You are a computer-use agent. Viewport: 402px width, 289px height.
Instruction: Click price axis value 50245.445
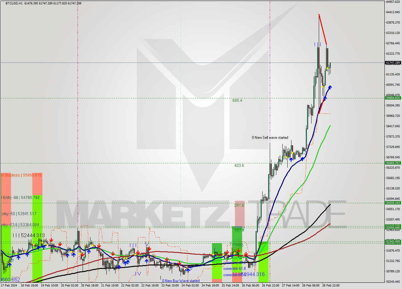(x=393, y=282)
